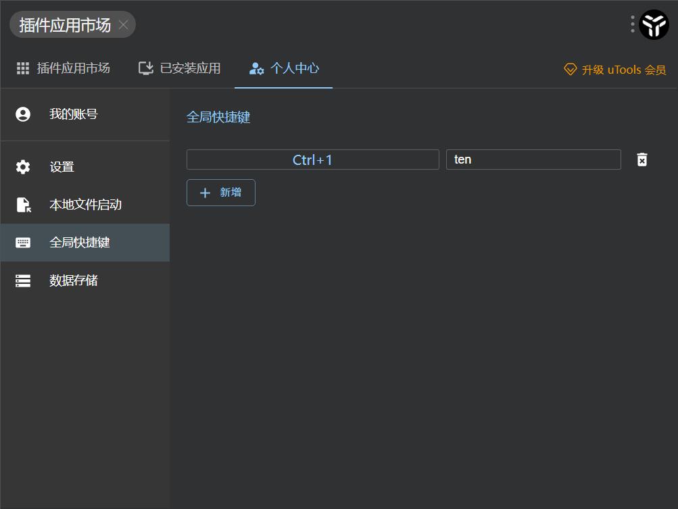Open 数据存储 in the sidebar
678x509 pixels.
pos(85,281)
